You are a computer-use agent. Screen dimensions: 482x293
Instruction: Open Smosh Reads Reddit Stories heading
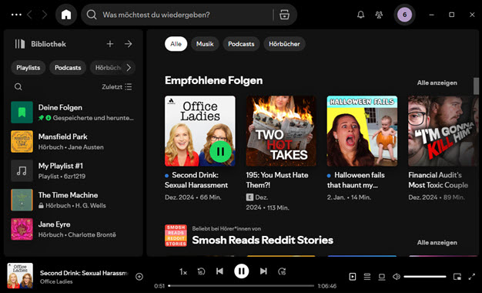pos(263,240)
